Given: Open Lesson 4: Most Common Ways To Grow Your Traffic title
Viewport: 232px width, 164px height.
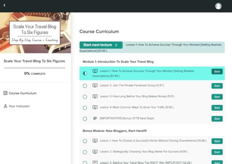Looking at the screenshot, I should 137,107.
